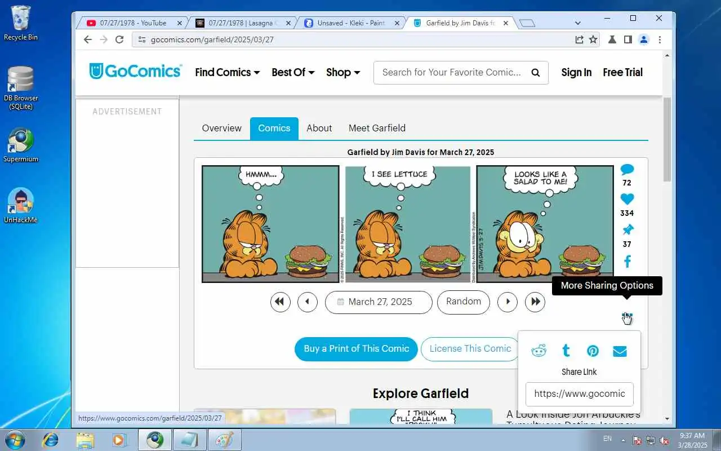The height and width of the screenshot is (451, 721).
Task: Open the comments bubble showing 72
Action: click(627, 170)
